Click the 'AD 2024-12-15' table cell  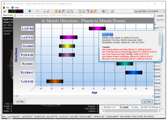coord(109,107)
